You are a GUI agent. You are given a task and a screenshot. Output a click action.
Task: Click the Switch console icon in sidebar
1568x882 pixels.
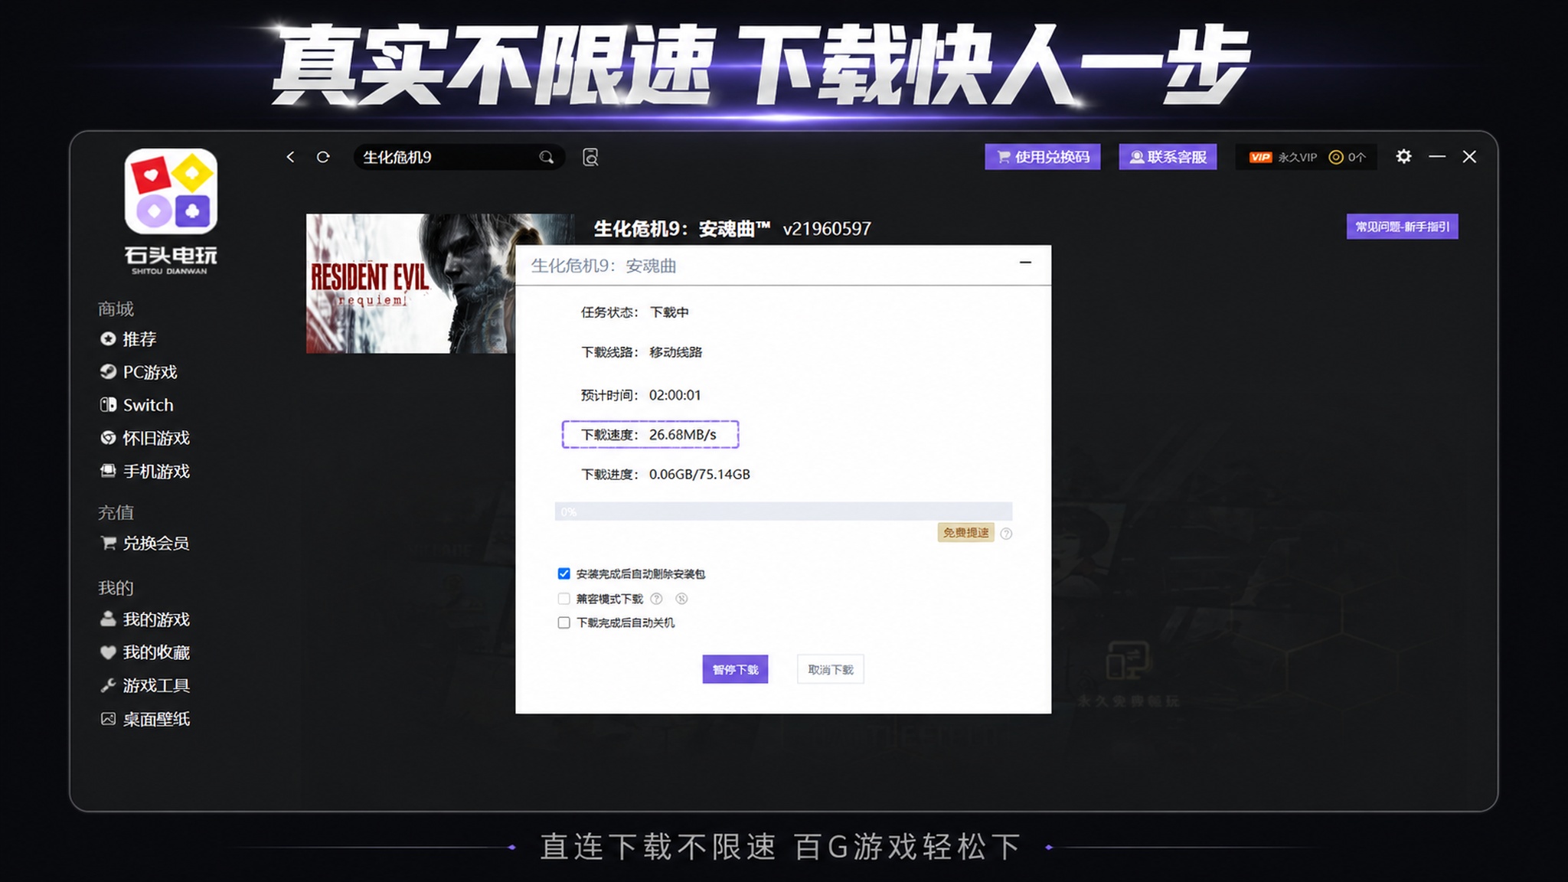pos(108,404)
